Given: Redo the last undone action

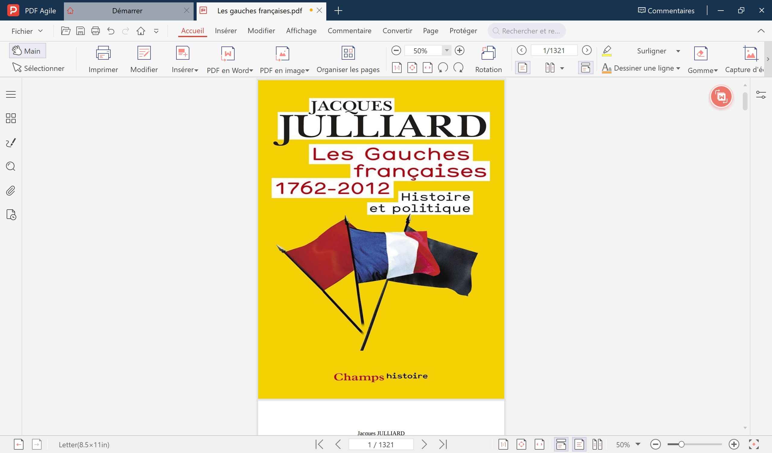Looking at the screenshot, I should [x=126, y=31].
